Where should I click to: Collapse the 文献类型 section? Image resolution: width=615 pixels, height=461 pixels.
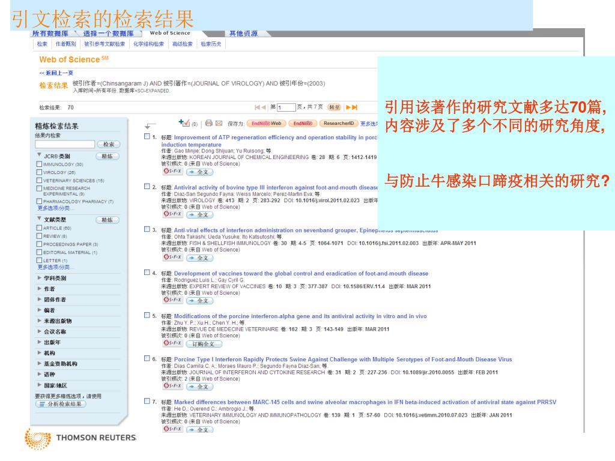(x=39, y=218)
